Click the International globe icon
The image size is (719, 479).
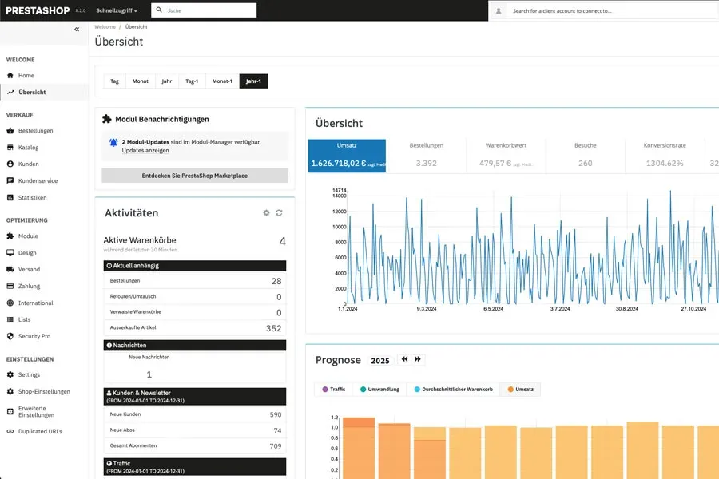click(10, 303)
